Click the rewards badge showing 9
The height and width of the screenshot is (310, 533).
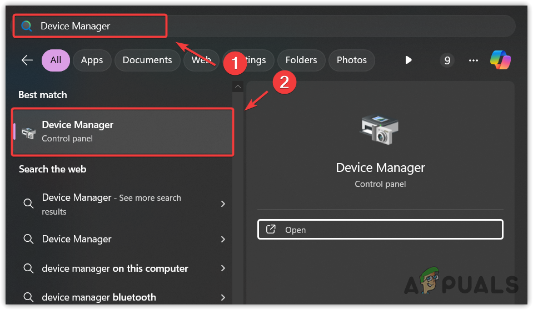pos(447,60)
